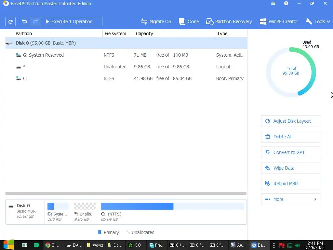This screenshot has height=250, width=333.
Task: Open the Au... taskbar item
Action: tap(238, 245)
